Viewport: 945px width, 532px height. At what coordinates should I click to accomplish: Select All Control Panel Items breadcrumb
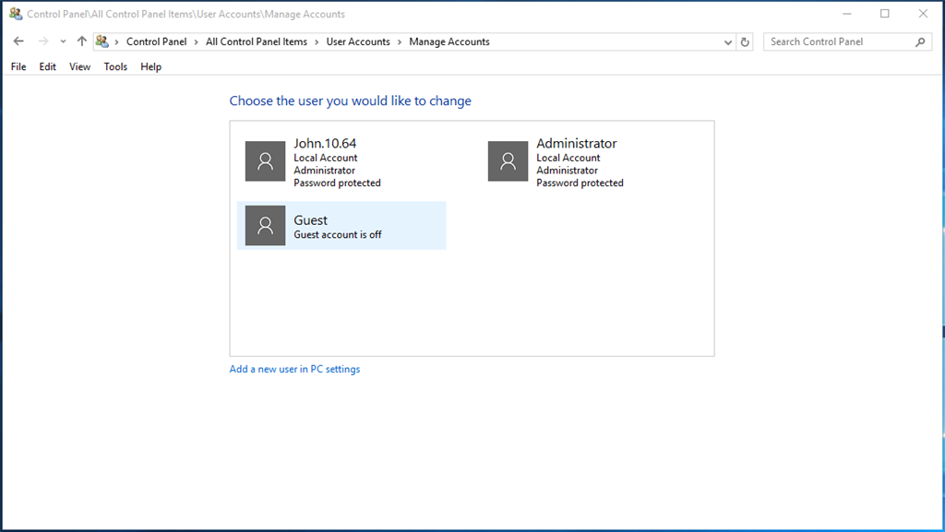pos(257,41)
